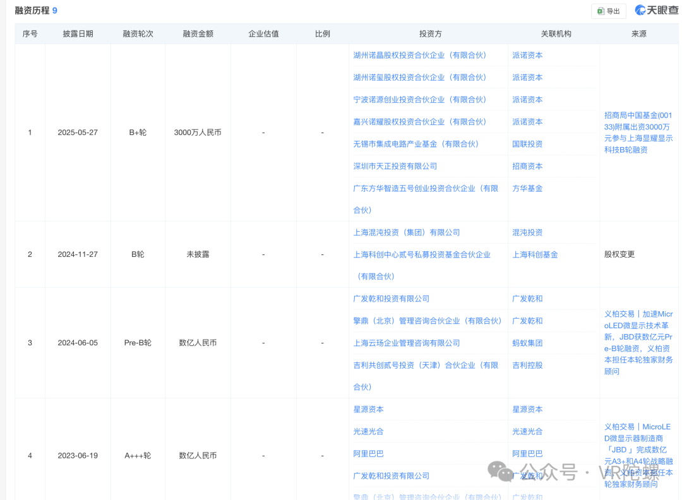The width and height of the screenshot is (682, 500).
Task: Open 派诺资本 beside 嘉兴诺耀股权投资合伙企业
Action: [x=527, y=122]
